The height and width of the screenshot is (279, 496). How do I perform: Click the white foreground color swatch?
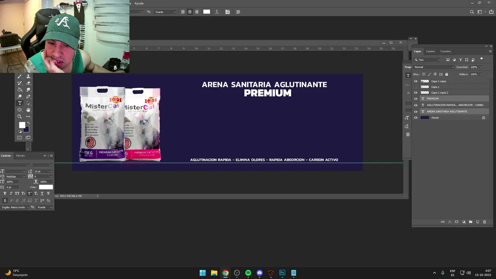pyautogui.click(x=22, y=125)
